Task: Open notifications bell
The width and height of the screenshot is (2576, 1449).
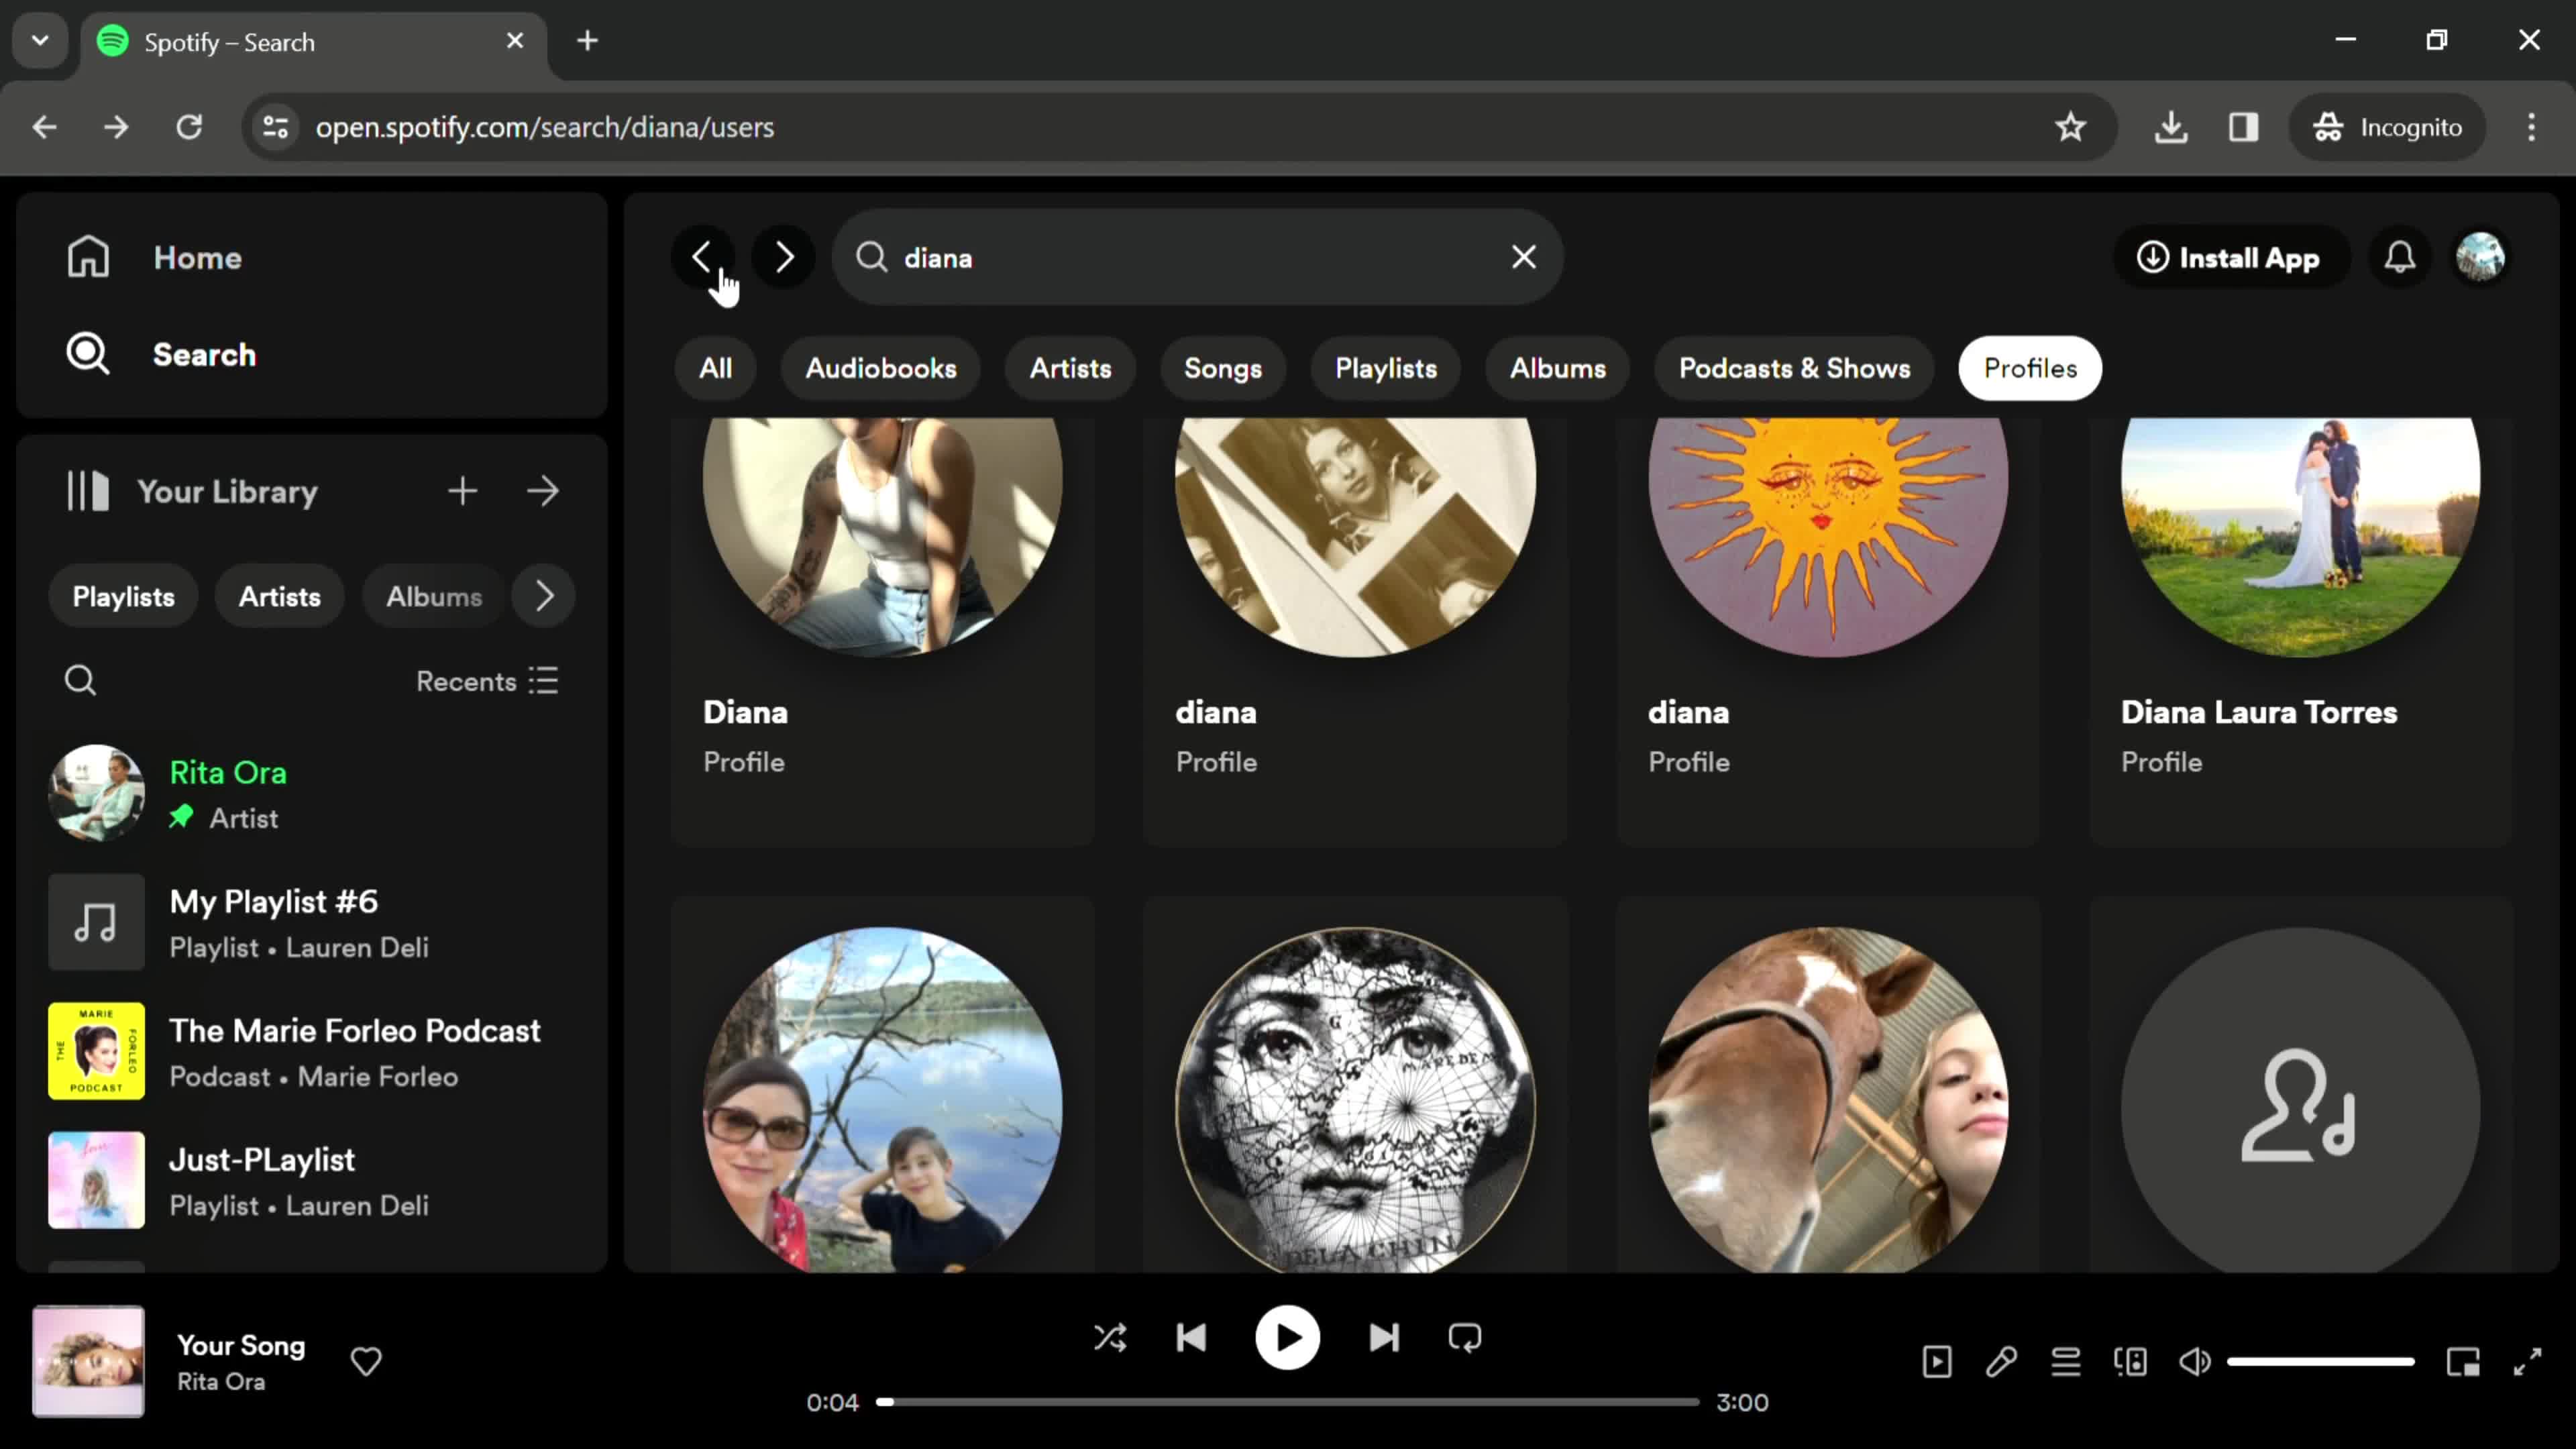Action: (x=2399, y=257)
